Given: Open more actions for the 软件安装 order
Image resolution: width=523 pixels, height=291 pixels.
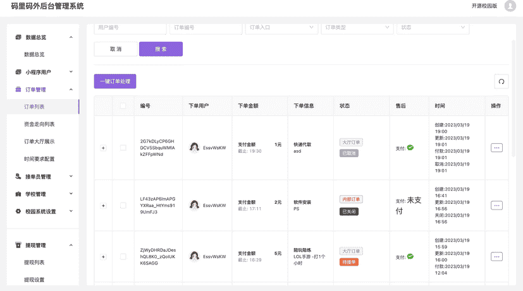Looking at the screenshot, I should [496, 205].
